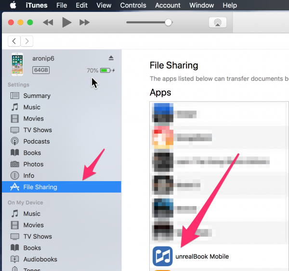The height and width of the screenshot is (271, 289).
Task: Click the 70% battery percentage text
Action: point(92,71)
